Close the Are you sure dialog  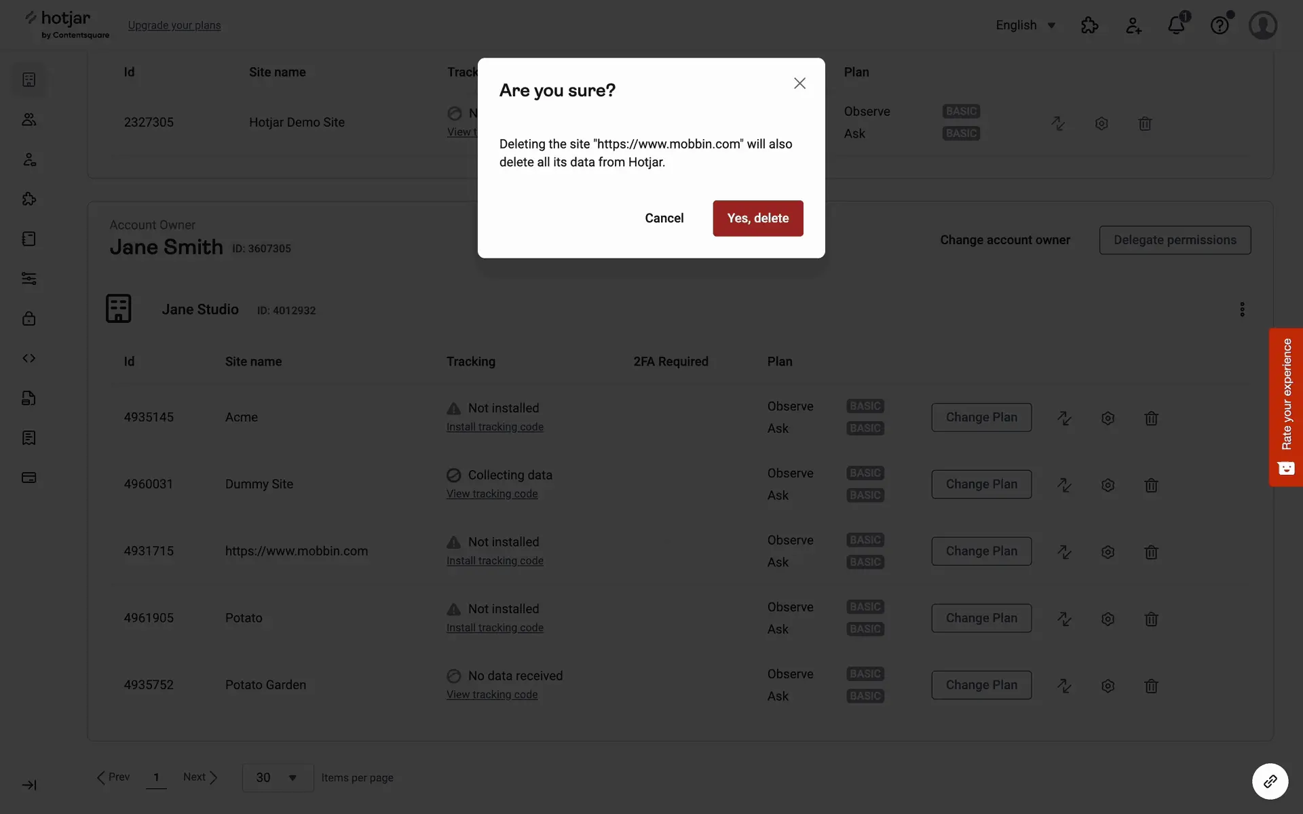coord(799,83)
